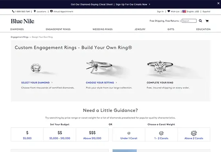Click the Wish List heart icon
Image resolution: width=221 pixels, height=152 pixels.
[x=169, y=11]
